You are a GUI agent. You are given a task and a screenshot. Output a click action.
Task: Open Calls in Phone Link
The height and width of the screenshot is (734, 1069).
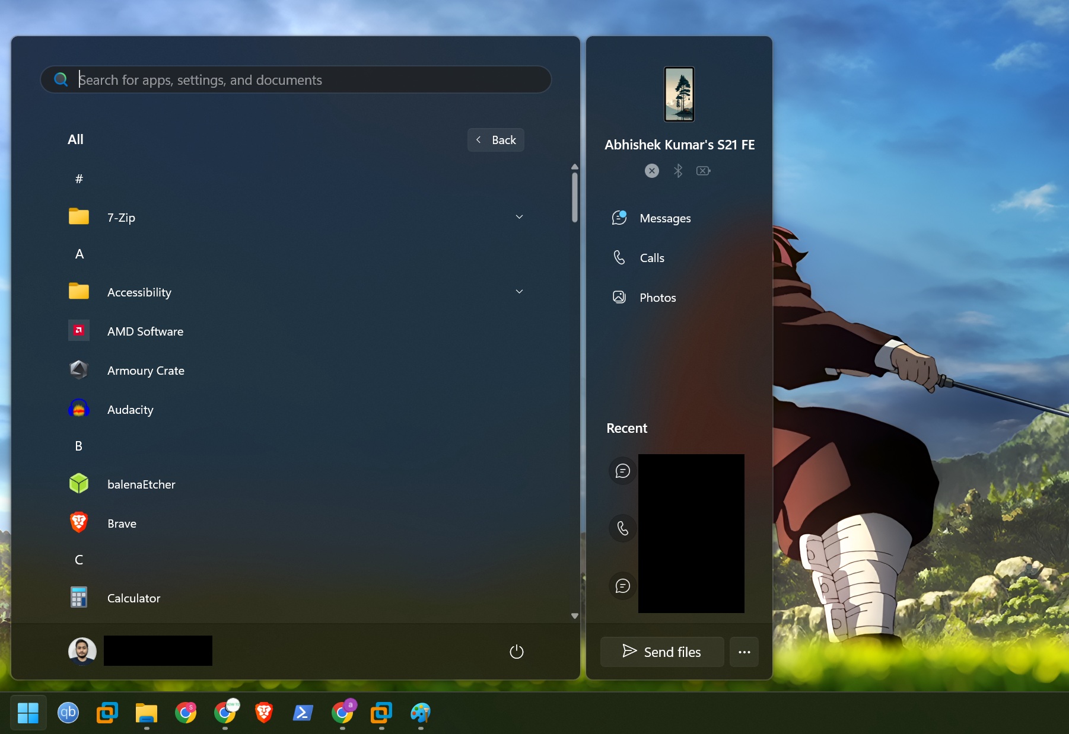click(651, 258)
